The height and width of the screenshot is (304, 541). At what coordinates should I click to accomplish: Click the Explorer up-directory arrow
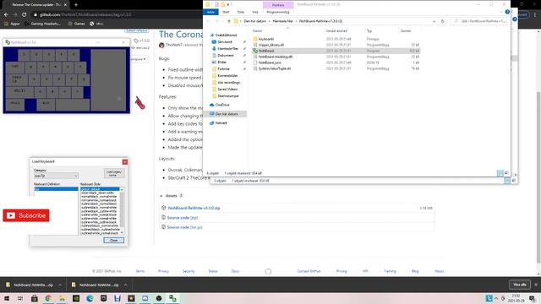pyautogui.click(x=229, y=21)
